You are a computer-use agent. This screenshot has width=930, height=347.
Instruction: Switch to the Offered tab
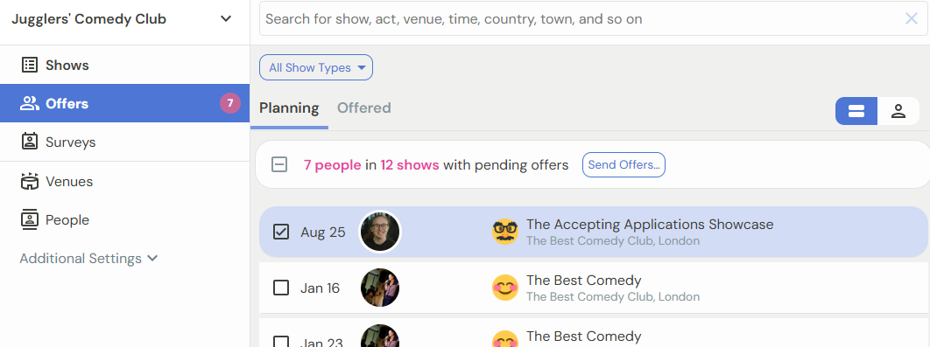click(364, 108)
